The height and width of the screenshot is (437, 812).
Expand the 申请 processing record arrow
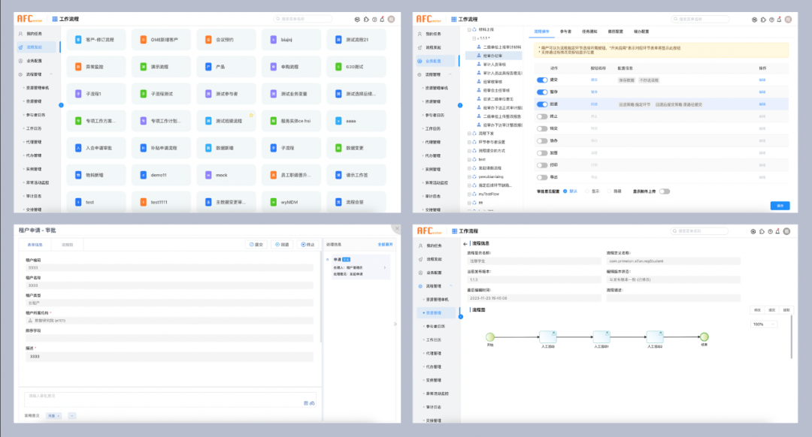pyautogui.click(x=385, y=268)
